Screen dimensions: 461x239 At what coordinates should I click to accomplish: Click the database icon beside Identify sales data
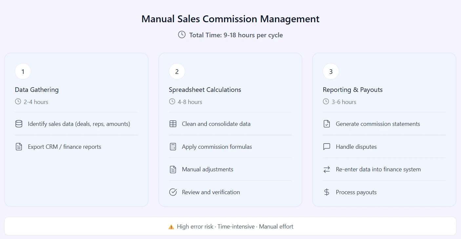(x=19, y=124)
